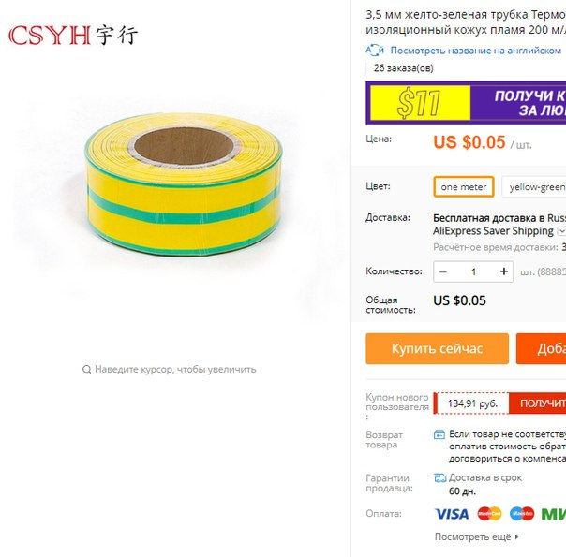The width and height of the screenshot is (566, 557).
Task: Click the translate icon beside the English title link
Action: pyautogui.click(x=375, y=51)
